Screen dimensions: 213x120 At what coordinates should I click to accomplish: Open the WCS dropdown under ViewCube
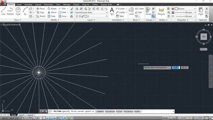tap(203, 49)
